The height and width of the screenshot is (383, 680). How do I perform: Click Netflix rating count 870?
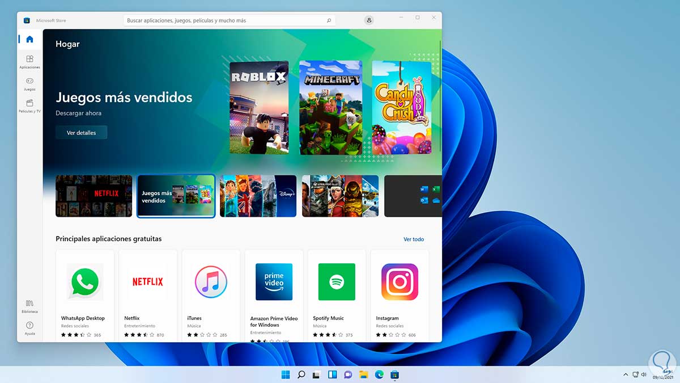point(160,335)
